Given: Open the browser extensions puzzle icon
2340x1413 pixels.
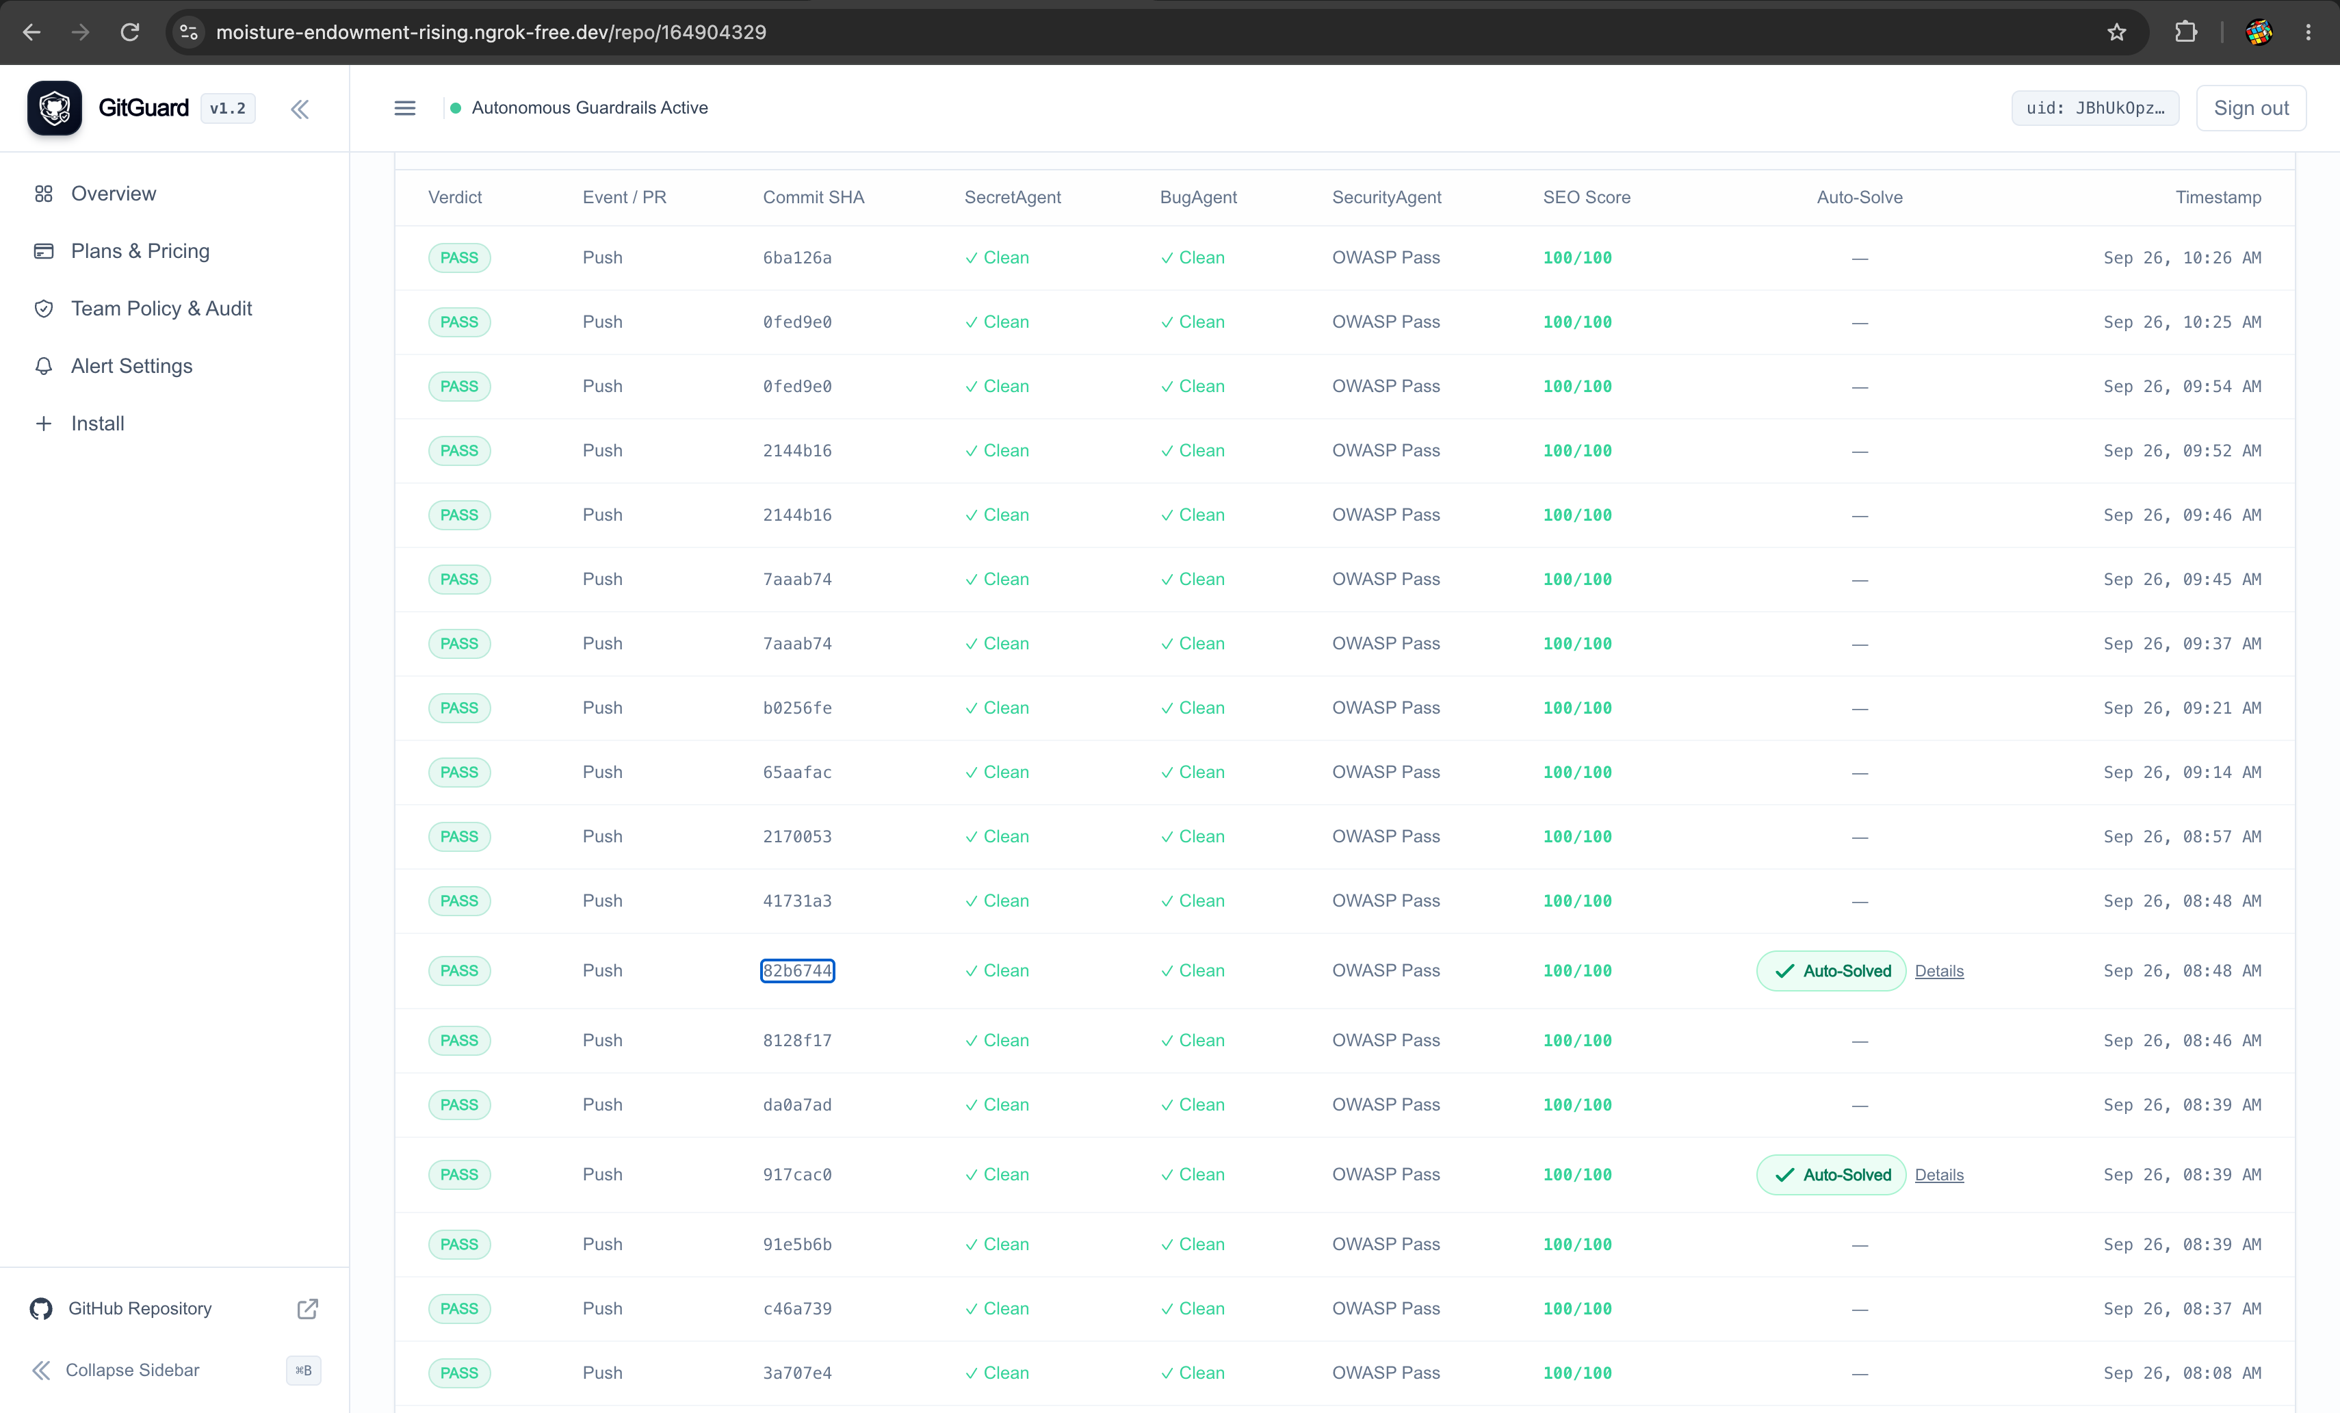Looking at the screenshot, I should (2185, 32).
